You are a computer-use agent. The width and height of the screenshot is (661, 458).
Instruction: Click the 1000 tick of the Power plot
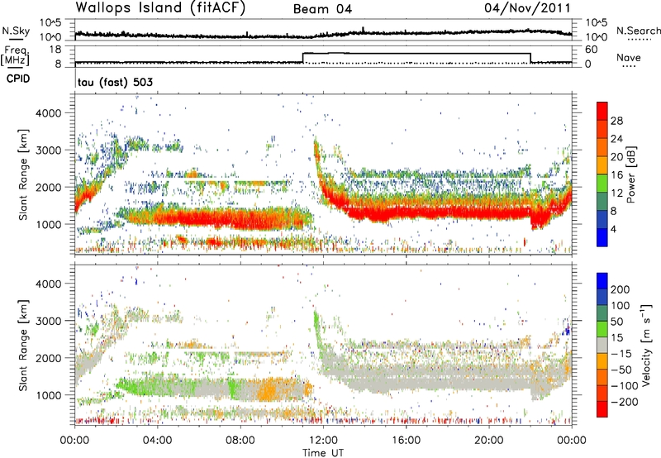click(48, 224)
